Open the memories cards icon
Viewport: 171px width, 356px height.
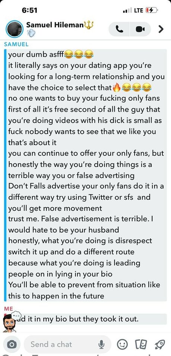pos(140,344)
